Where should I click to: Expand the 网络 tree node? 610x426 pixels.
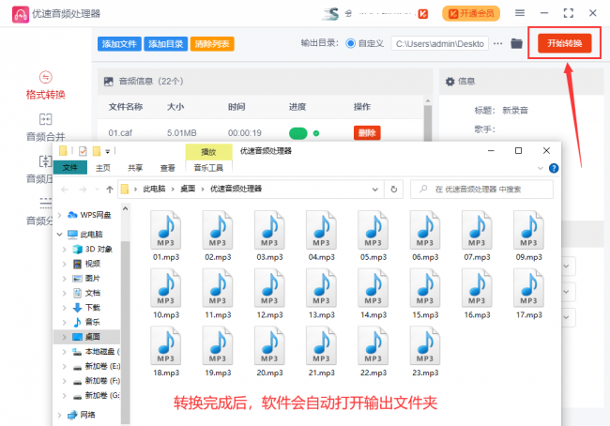(60, 415)
